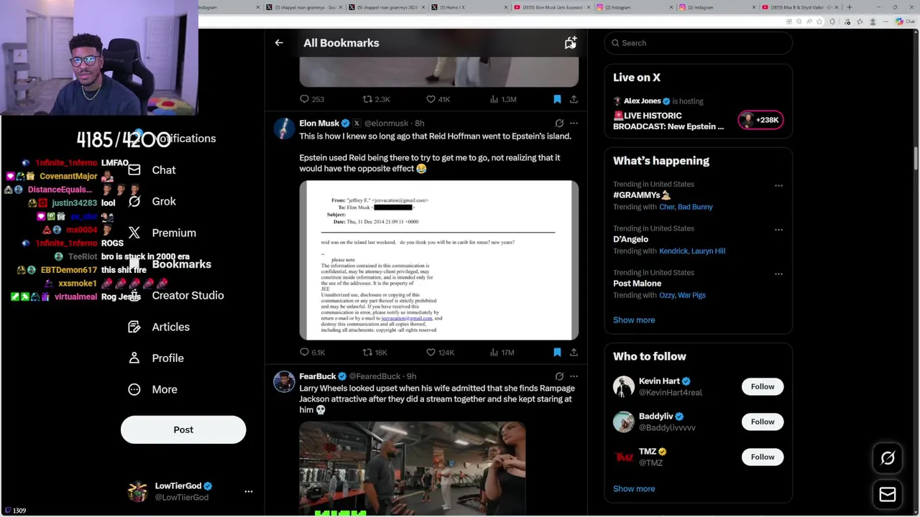This screenshot has height=517, width=920.
Task: Open #GRAMMYs trending topic
Action: coord(641,195)
